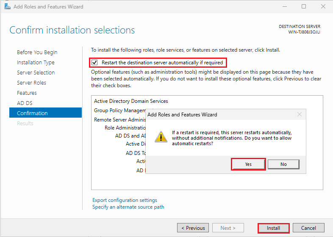Image resolution: width=333 pixels, height=237 pixels.
Task: Open Export configuration settings link
Action: click(125, 200)
